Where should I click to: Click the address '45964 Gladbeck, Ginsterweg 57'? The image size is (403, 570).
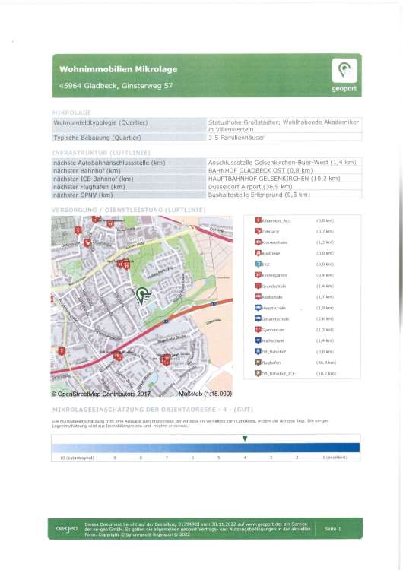tap(116, 86)
